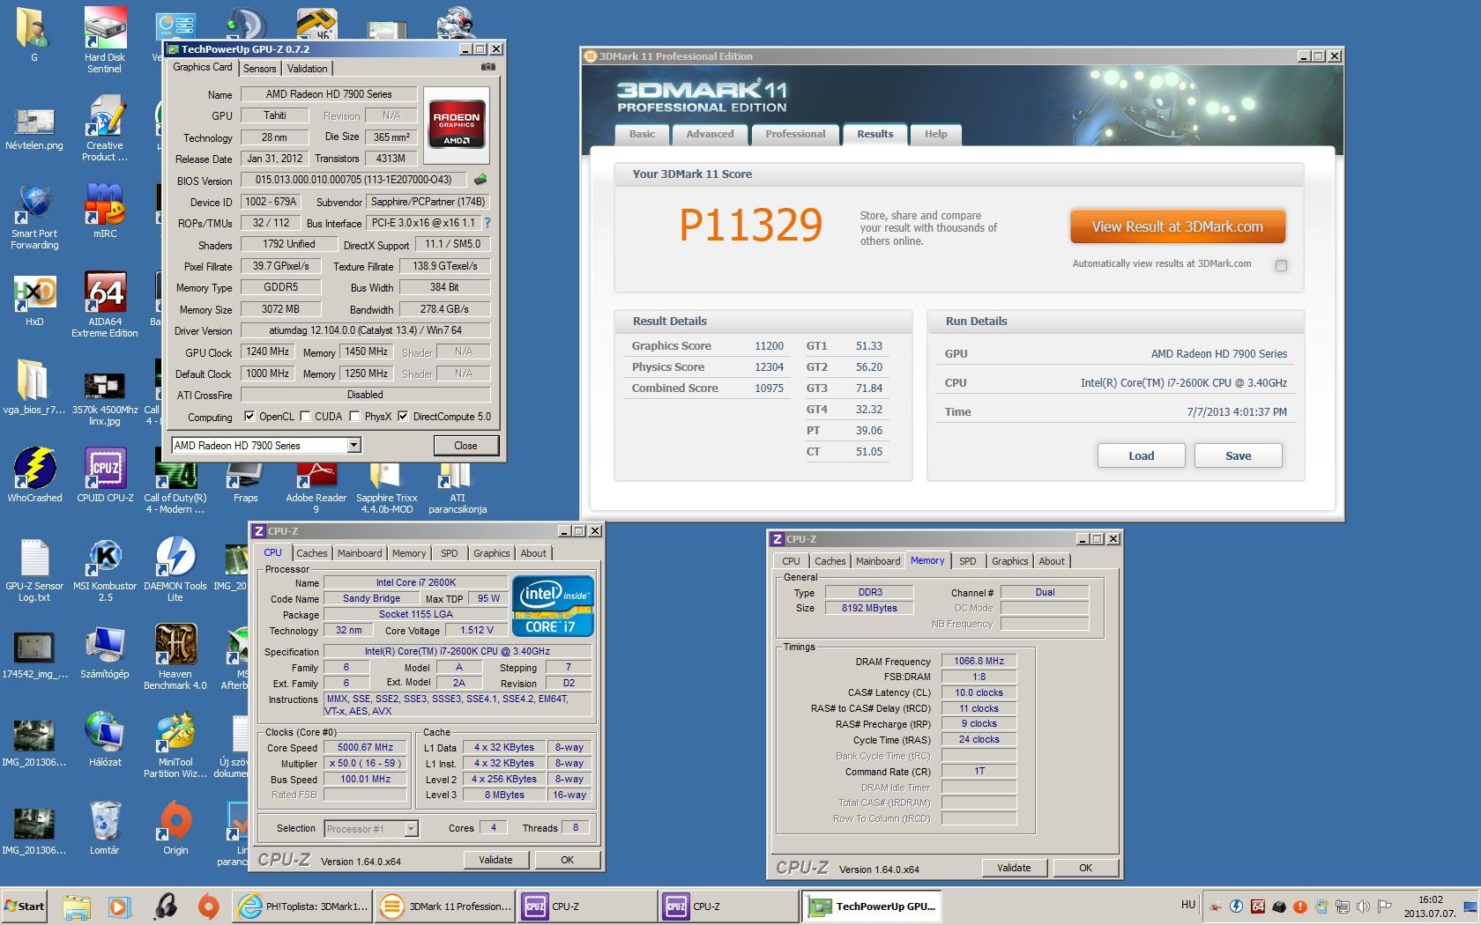The width and height of the screenshot is (1481, 925).
Task: Open the Help tab in 3DMark 11
Action: coord(935,134)
